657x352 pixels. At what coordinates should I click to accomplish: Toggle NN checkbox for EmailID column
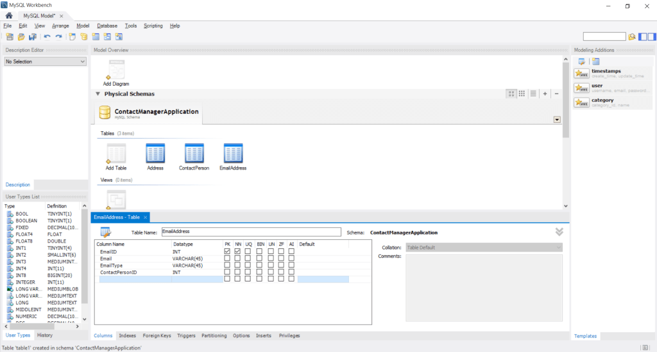[237, 252]
